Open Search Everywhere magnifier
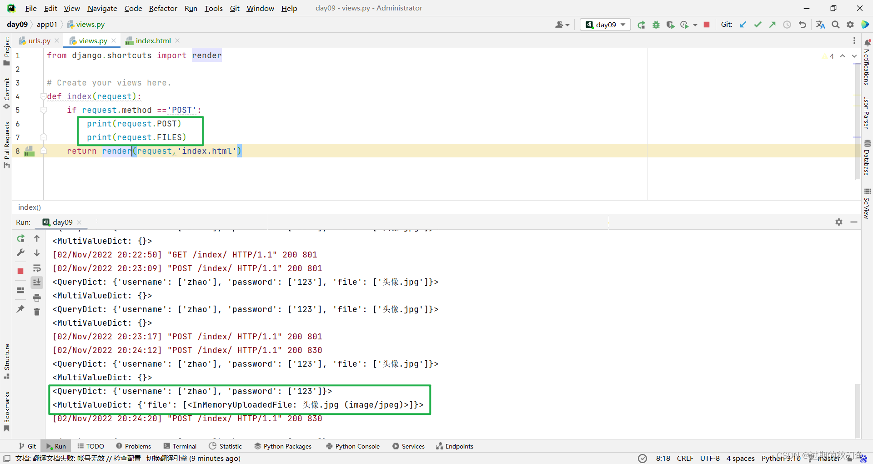This screenshot has width=873, height=464. click(x=836, y=25)
